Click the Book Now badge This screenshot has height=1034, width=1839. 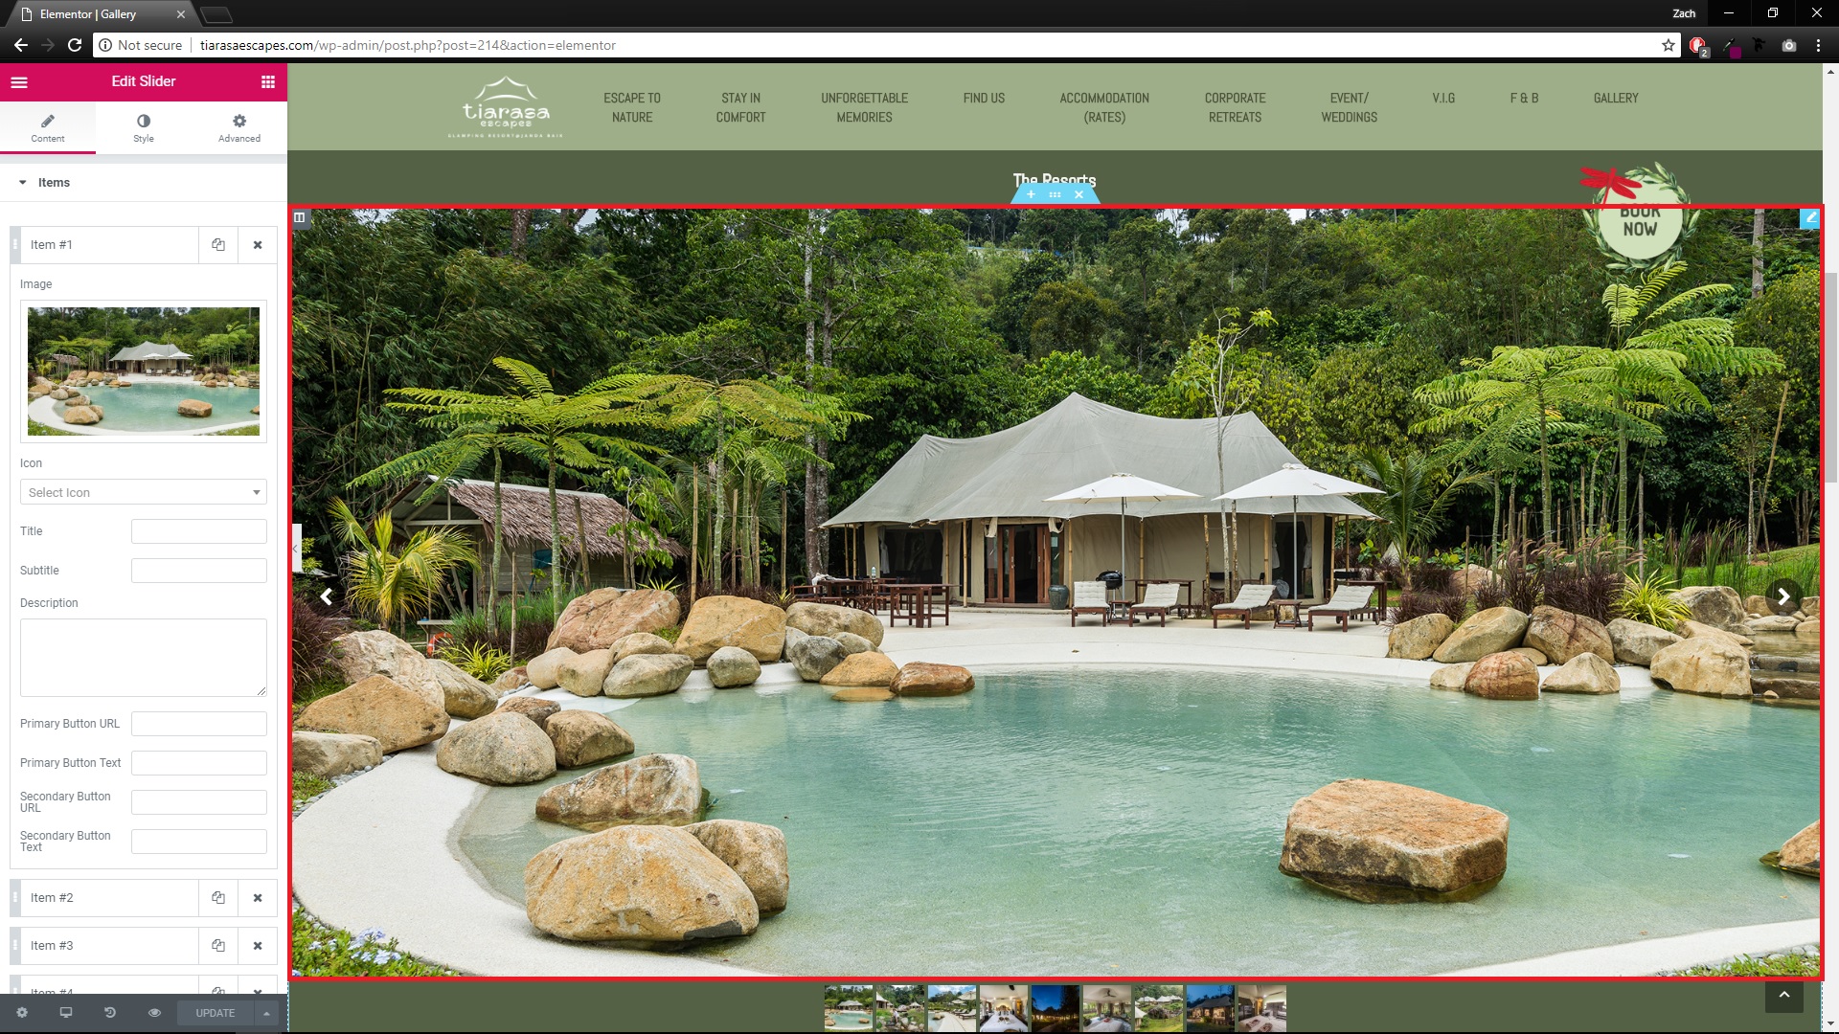[1640, 216]
